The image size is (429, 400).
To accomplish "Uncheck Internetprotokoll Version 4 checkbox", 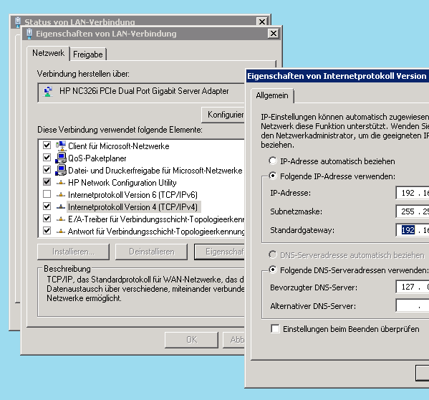I will coord(47,206).
